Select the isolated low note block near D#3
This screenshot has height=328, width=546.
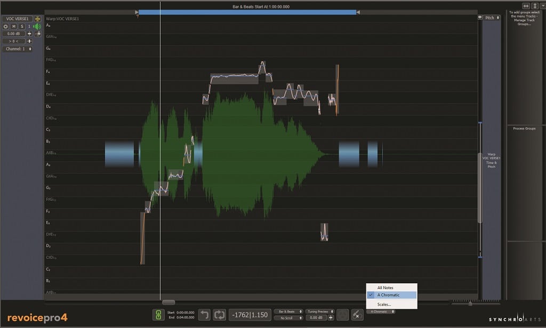[x=324, y=232]
